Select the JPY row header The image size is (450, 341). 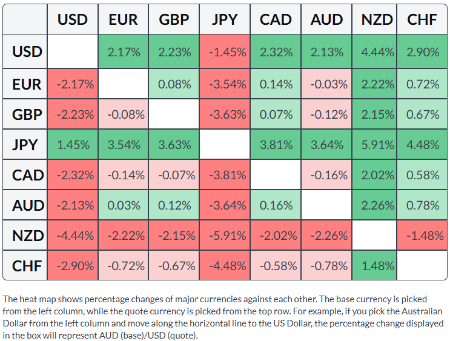tap(25, 144)
